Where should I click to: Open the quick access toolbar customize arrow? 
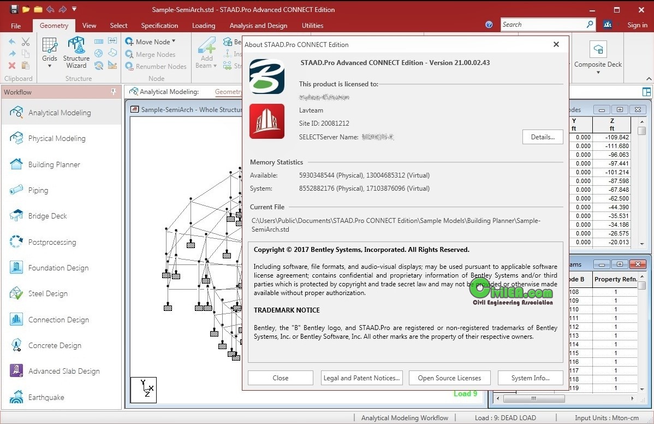(74, 9)
